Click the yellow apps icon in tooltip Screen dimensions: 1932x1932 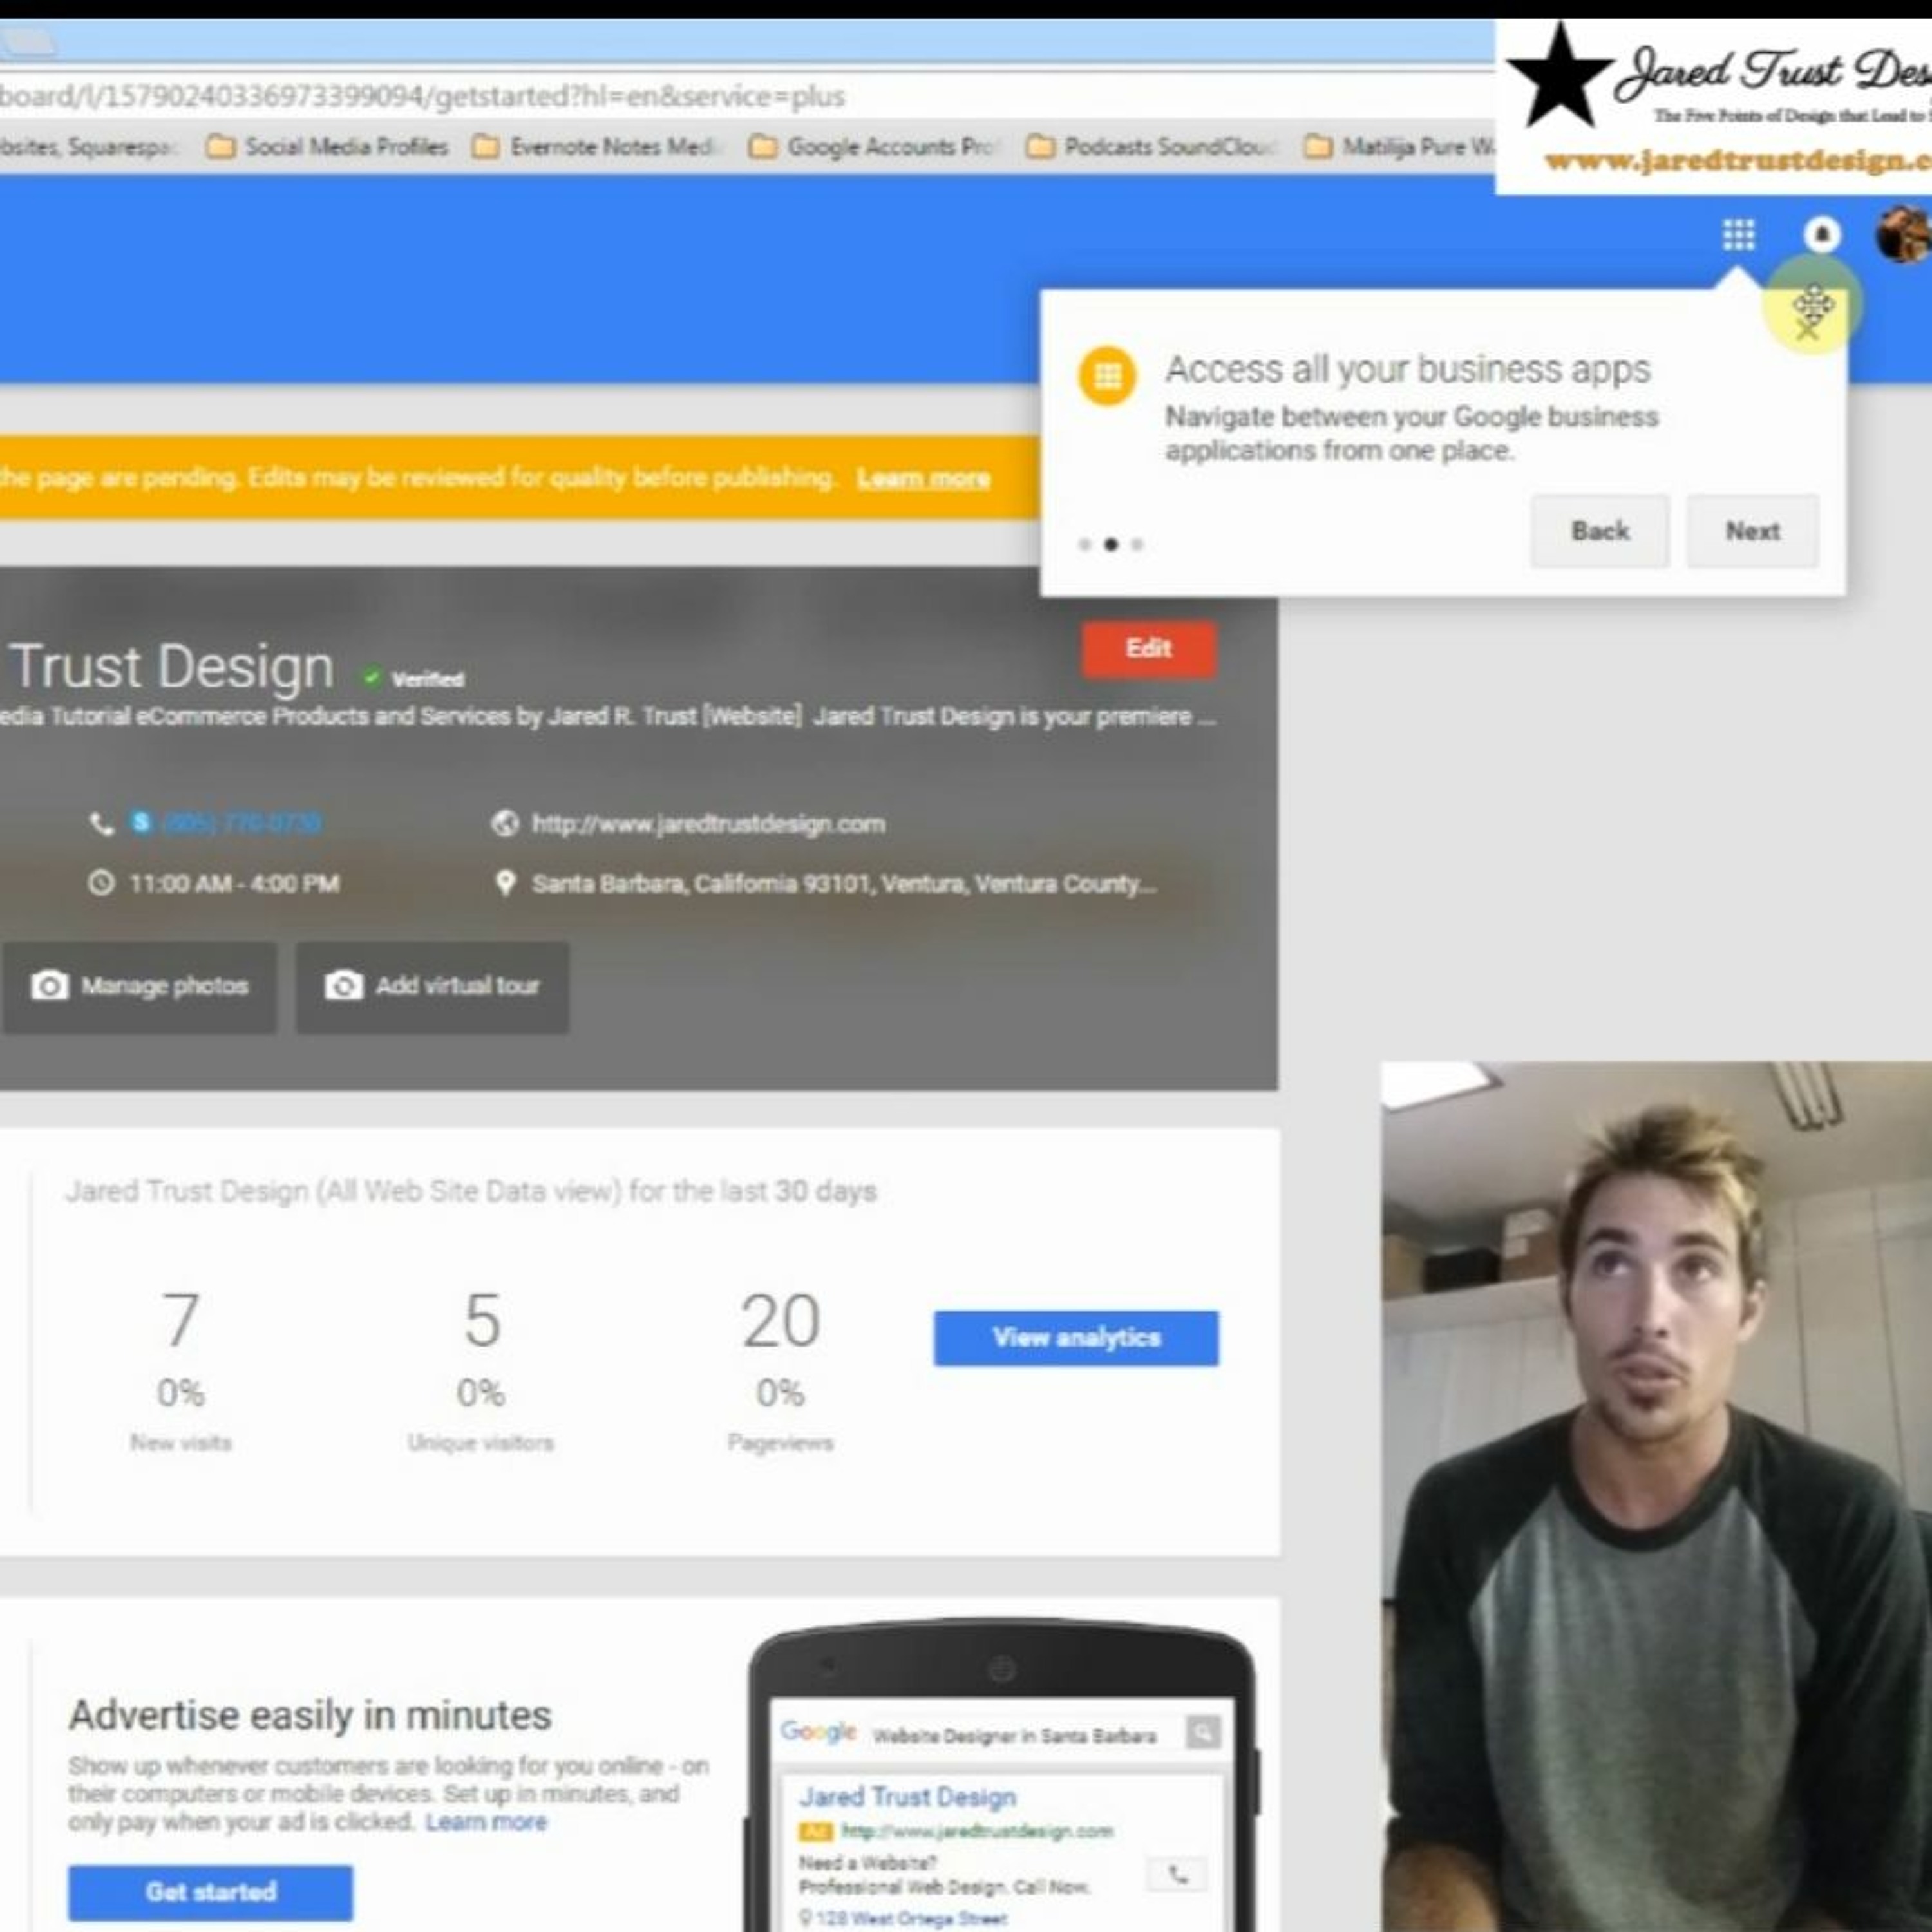1107,376
